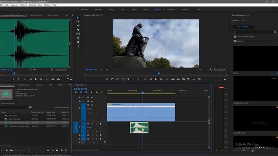The image size is (278, 156).
Task: Open the Markers menu
Action: click(23, 5)
